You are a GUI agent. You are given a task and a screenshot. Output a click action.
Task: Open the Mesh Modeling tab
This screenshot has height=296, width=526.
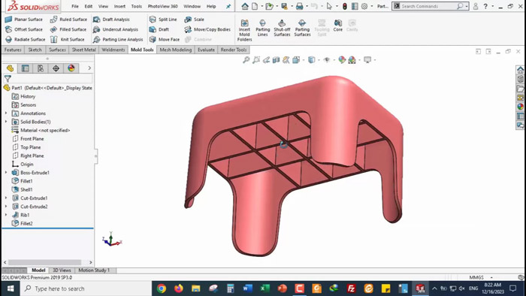(x=175, y=50)
